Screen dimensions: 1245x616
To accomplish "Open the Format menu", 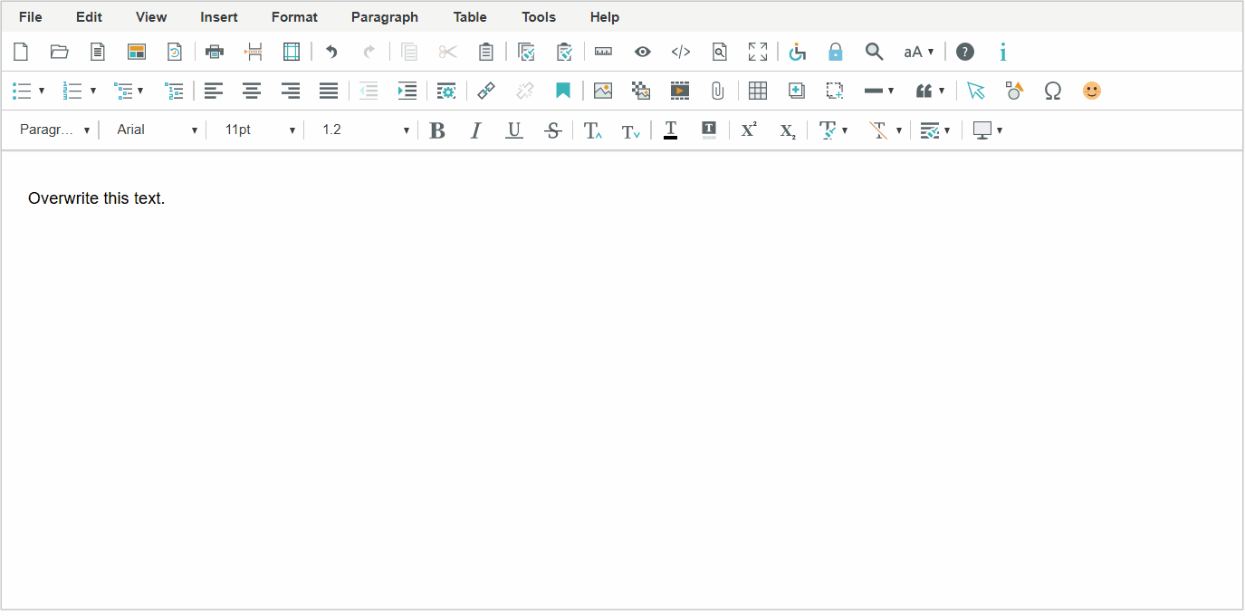I will pos(294,17).
